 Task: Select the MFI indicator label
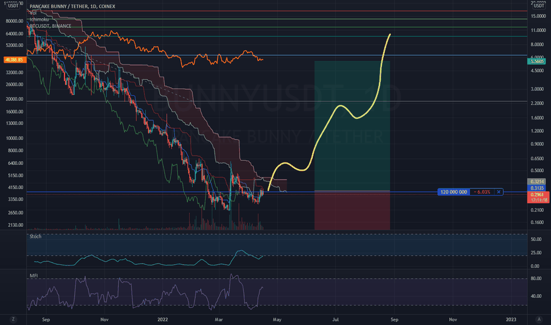pos(34,276)
